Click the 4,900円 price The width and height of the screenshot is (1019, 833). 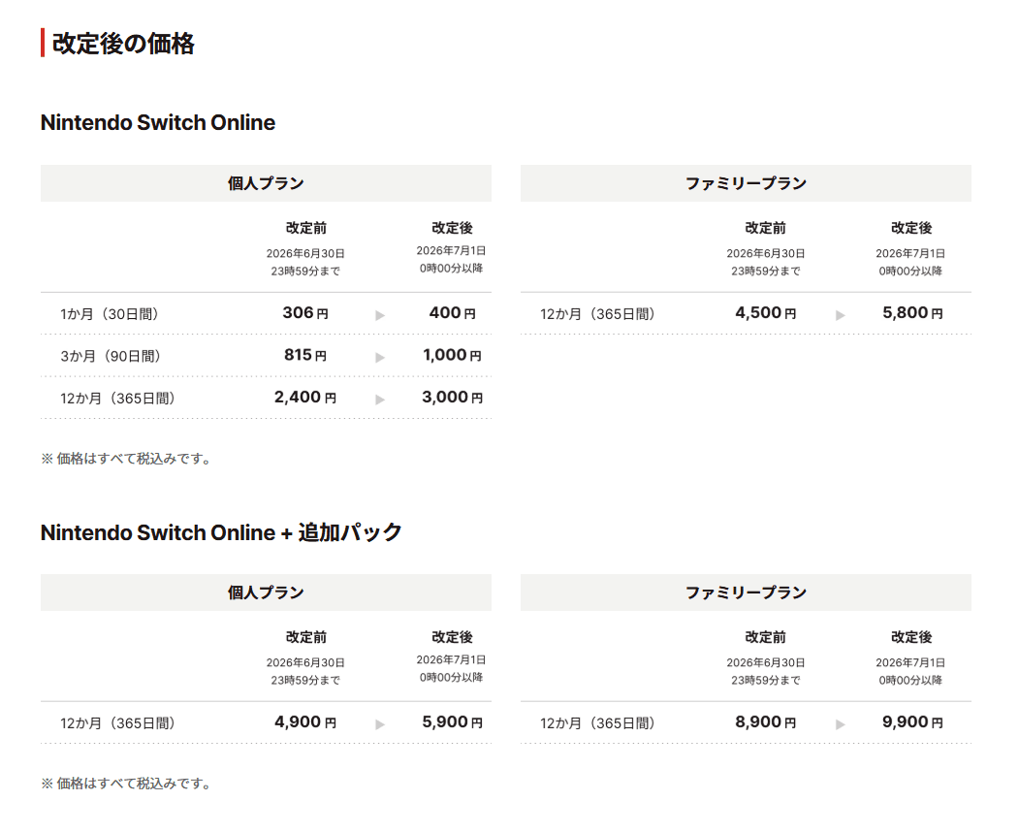pos(305,722)
